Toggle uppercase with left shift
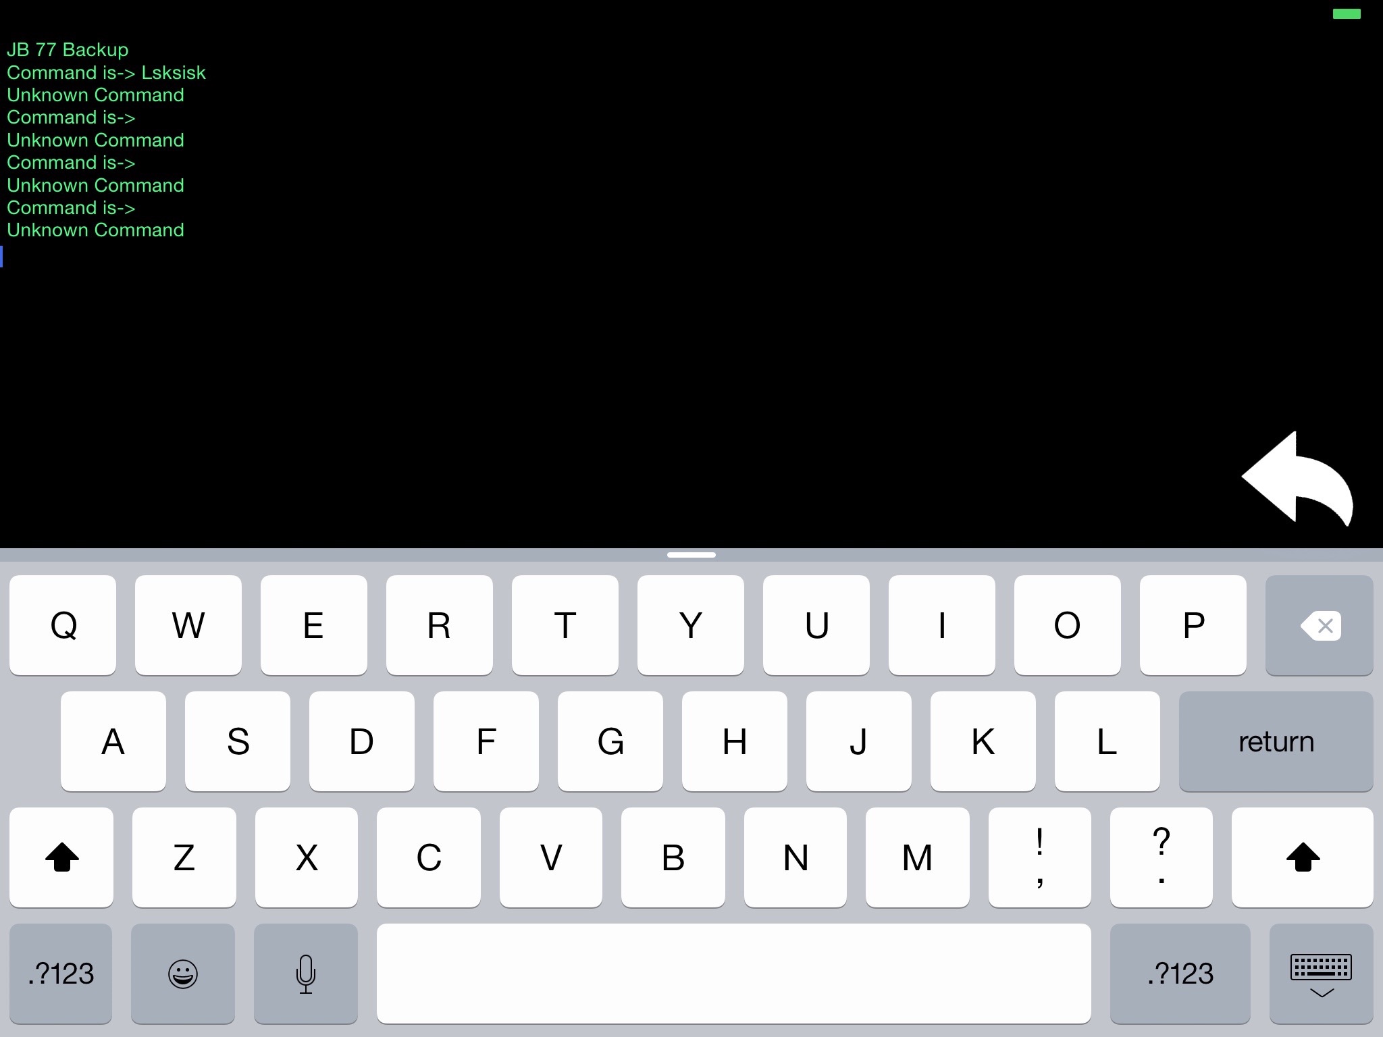 [x=61, y=856]
